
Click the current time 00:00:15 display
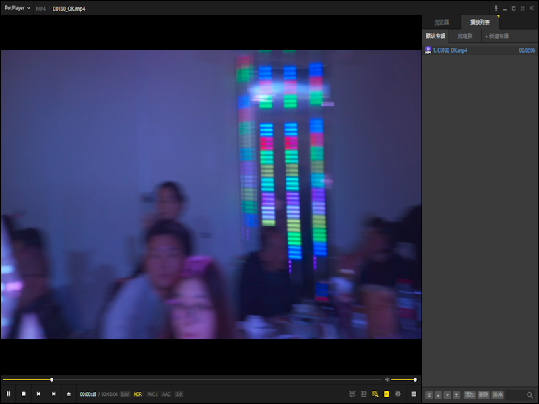click(88, 394)
